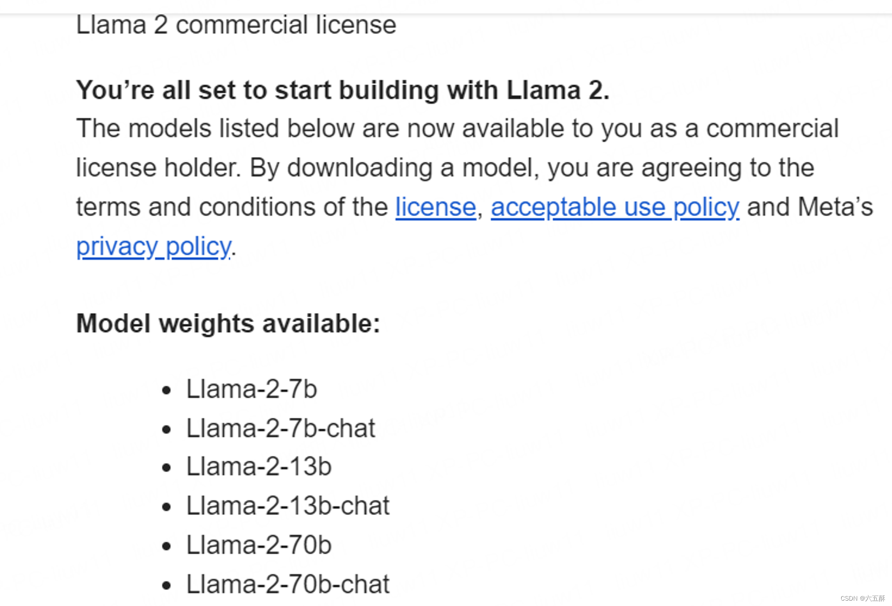Click the Llama 2 commercial license title

tap(236, 25)
